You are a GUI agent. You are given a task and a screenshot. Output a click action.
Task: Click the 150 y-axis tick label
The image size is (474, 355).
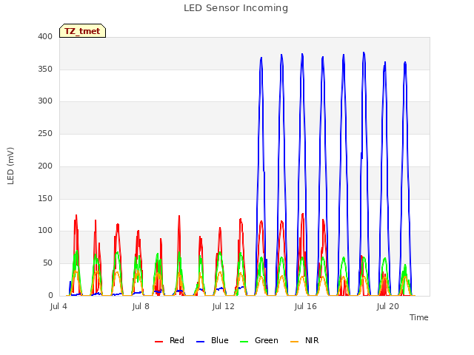pos(45,199)
